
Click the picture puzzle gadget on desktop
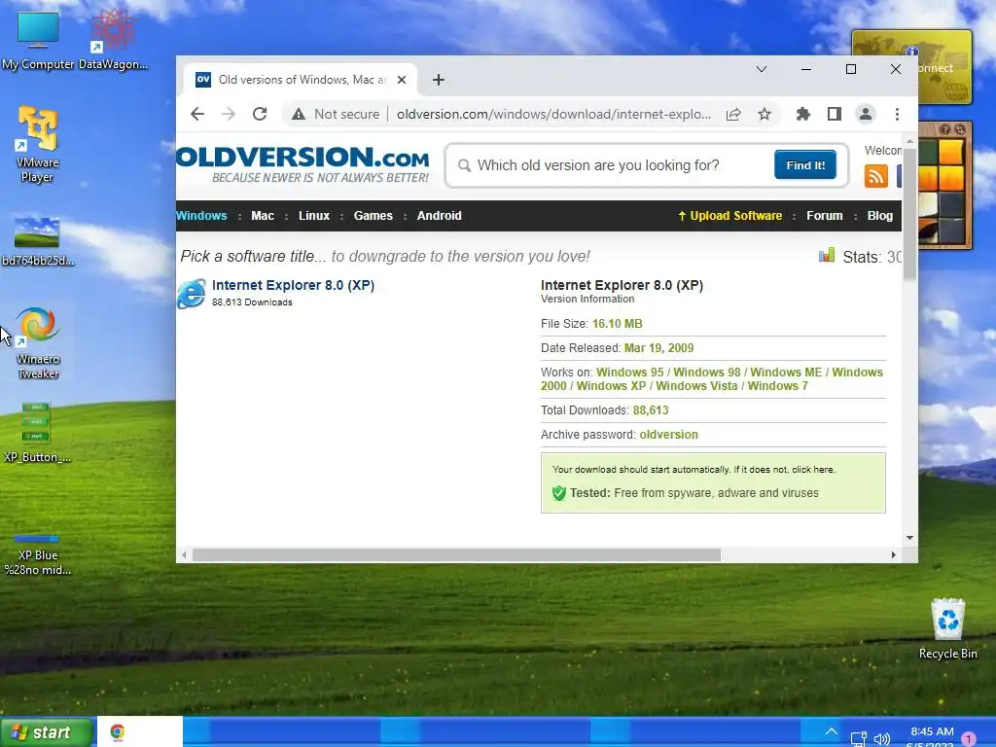(x=944, y=185)
